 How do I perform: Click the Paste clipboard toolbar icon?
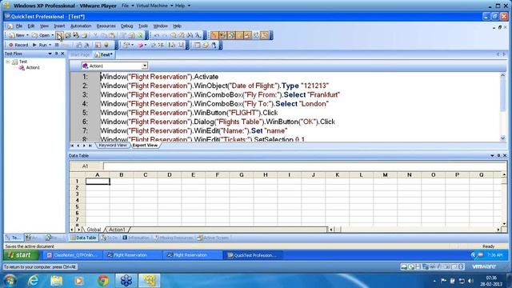click(112, 35)
